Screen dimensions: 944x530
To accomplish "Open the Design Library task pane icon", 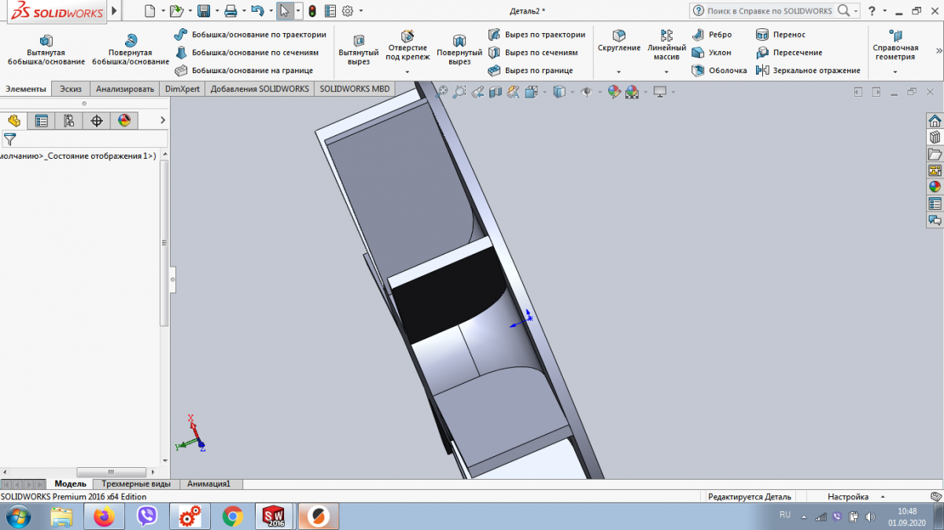I will tap(935, 138).
